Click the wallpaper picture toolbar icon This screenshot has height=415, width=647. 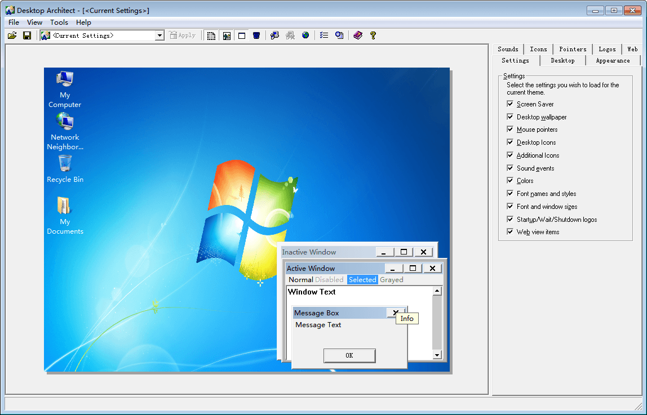227,35
